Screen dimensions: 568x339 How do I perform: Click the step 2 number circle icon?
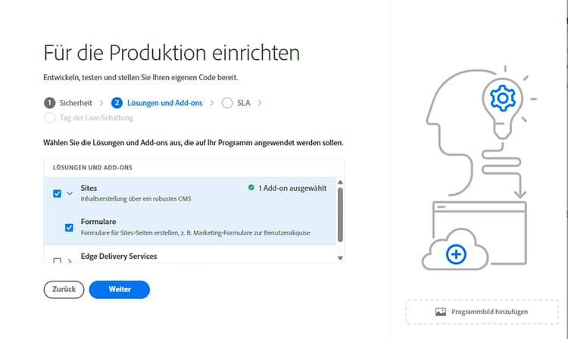pyautogui.click(x=117, y=103)
